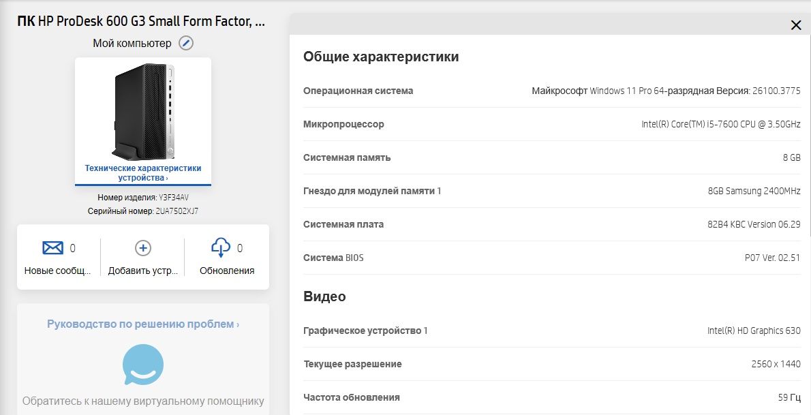Select the product number Y3F34AV
Screen dimensions: 811x415
click(x=174, y=197)
